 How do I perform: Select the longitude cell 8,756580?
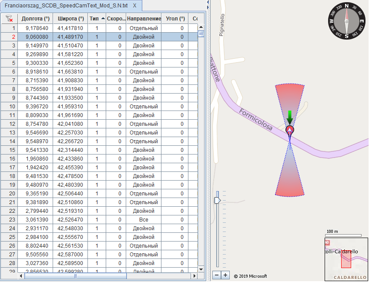[35, 89]
